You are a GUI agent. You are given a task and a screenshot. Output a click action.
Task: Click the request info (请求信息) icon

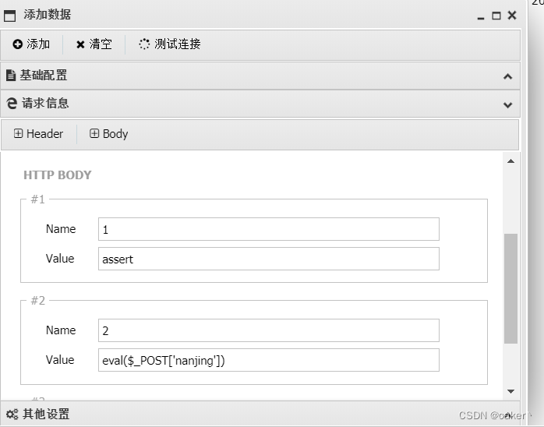click(11, 103)
